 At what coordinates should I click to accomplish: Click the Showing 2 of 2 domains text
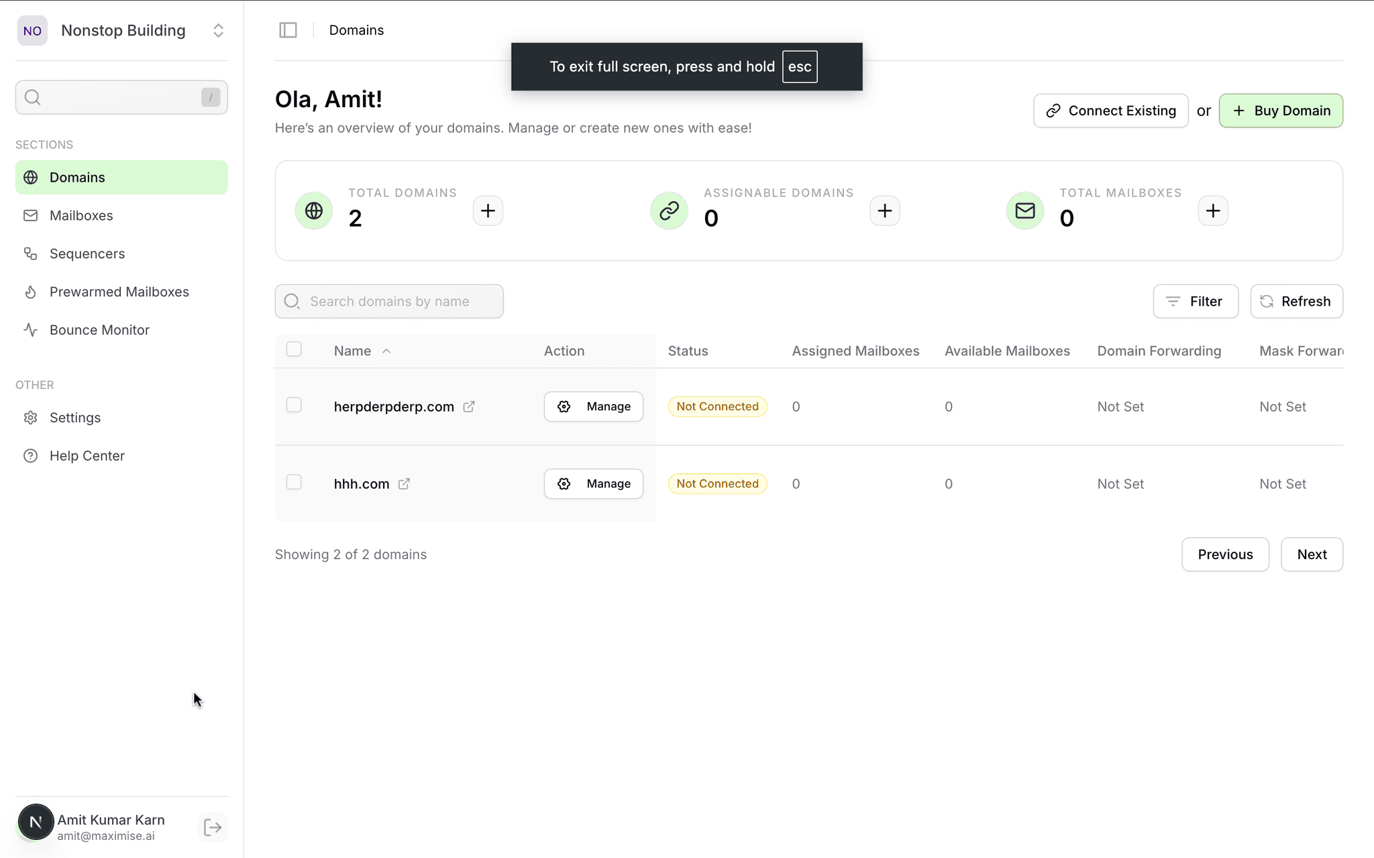pyautogui.click(x=351, y=554)
